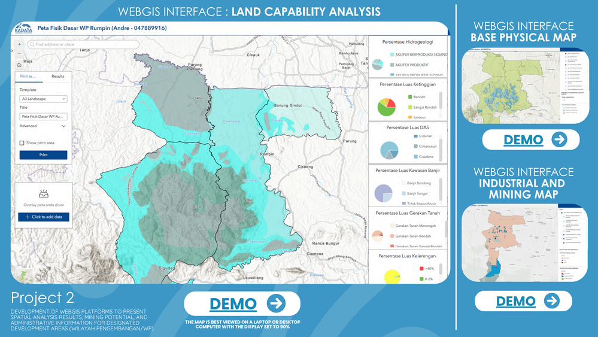Click the search magnifier icon
The height and width of the screenshot is (337, 598).
pyautogui.click(x=32, y=44)
